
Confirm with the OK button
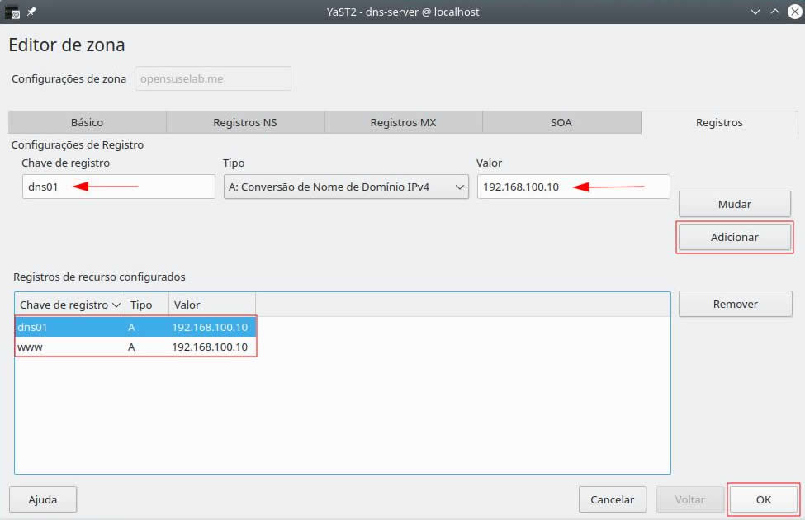(763, 499)
